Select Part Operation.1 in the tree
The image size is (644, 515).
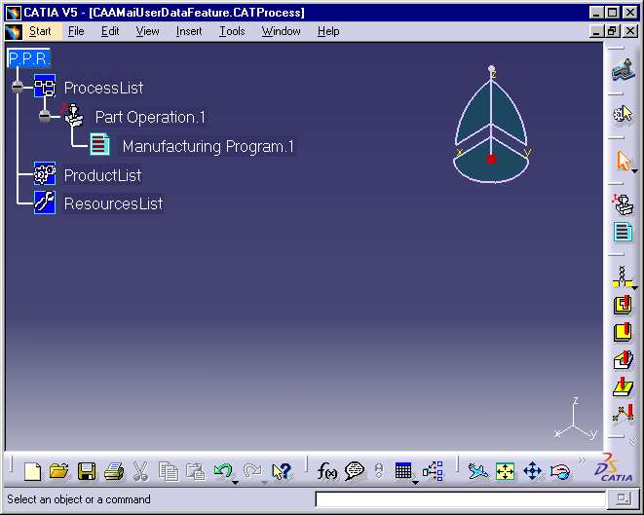(150, 118)
